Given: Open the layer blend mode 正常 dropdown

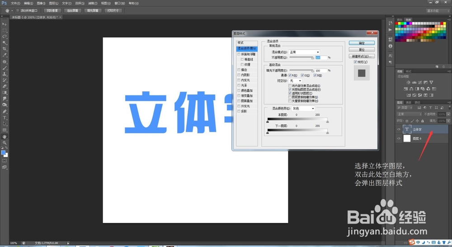Looking at the screenshot, I should click(409, 114).
